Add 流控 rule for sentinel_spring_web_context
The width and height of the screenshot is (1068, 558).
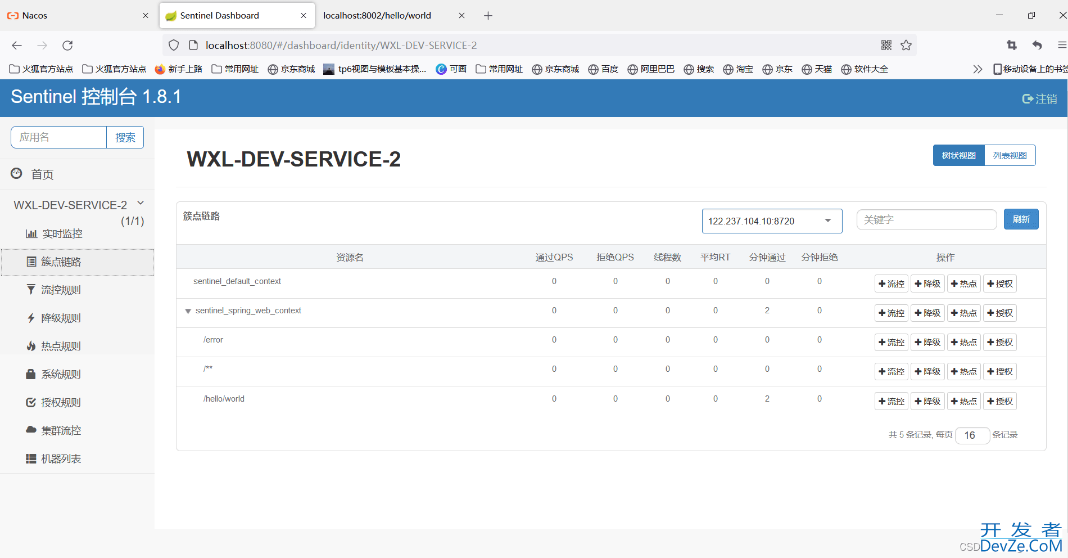coord(891,313)
